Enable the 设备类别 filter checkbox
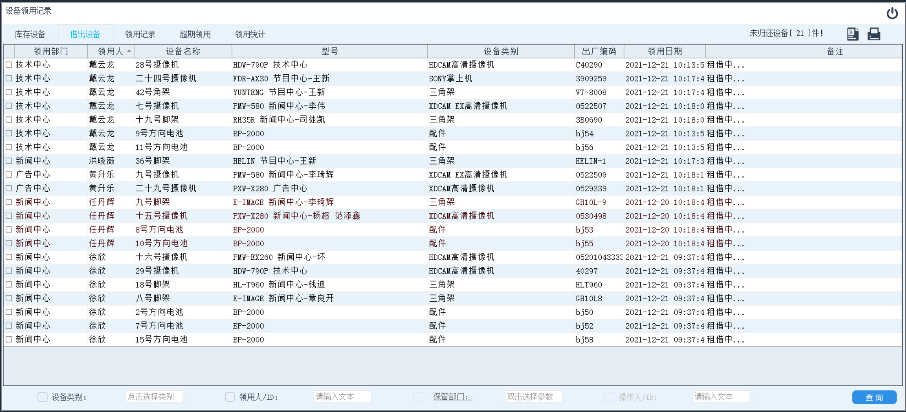 43,397
